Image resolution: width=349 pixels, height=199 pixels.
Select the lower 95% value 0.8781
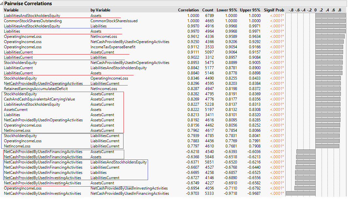231,68
